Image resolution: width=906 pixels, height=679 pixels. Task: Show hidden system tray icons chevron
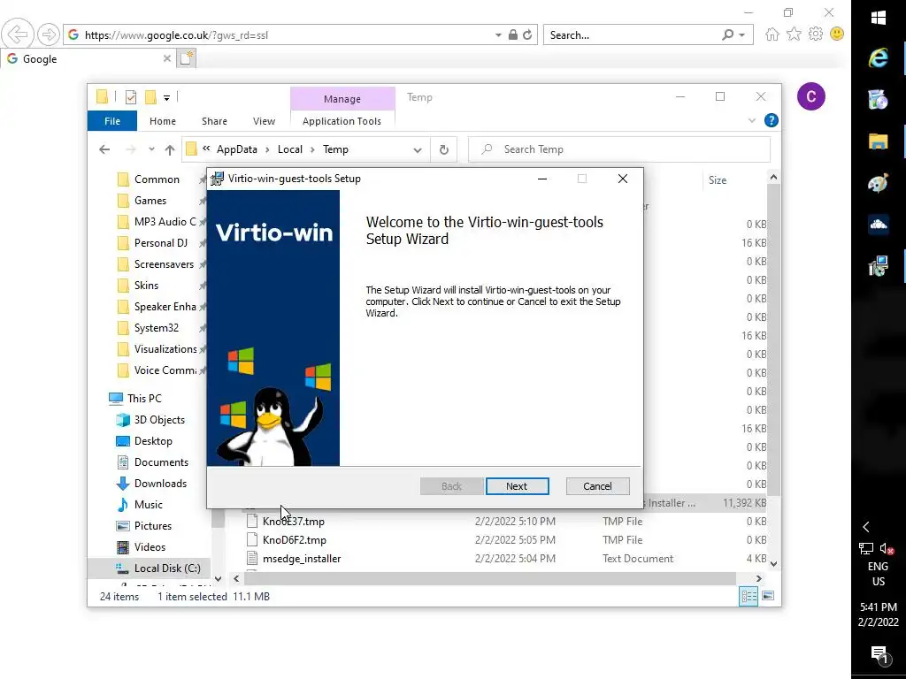click(x=866, y=527)
